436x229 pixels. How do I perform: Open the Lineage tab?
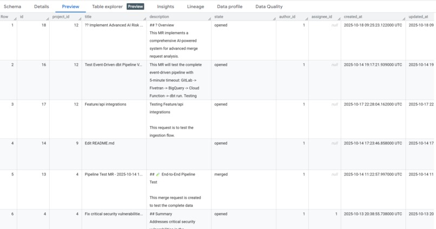(x=195, y=6)
